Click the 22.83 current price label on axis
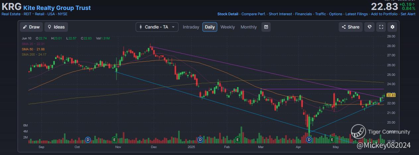Screen dimensions: 419x155 pyautogui.click(x=391, y=95)
